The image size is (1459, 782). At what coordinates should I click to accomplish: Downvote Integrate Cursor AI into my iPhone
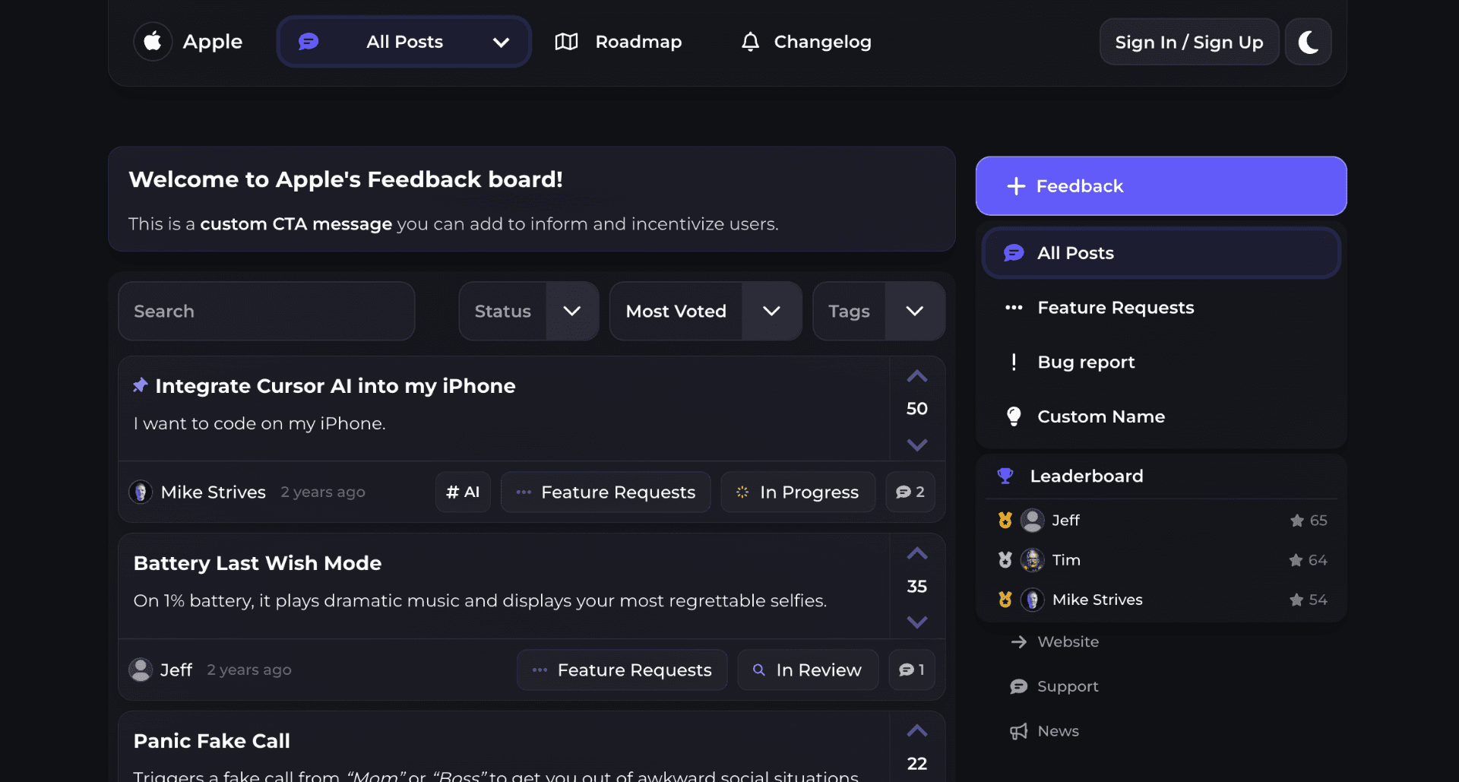pyautogui.click(x=917, y=445)
